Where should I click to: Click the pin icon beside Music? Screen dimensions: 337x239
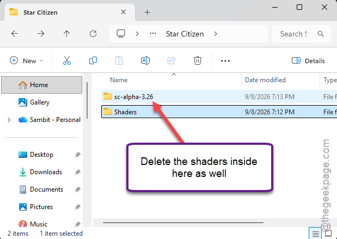[78, 224]
